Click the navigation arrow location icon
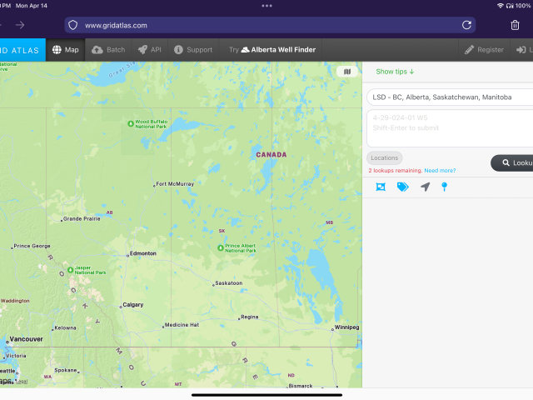This screenshot has width=533, height=400. pyautogui.click(x=425, y=187)
